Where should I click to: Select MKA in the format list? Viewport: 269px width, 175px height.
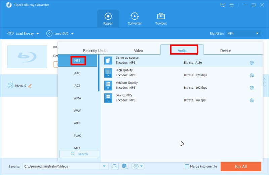click(x=77, y=148)
